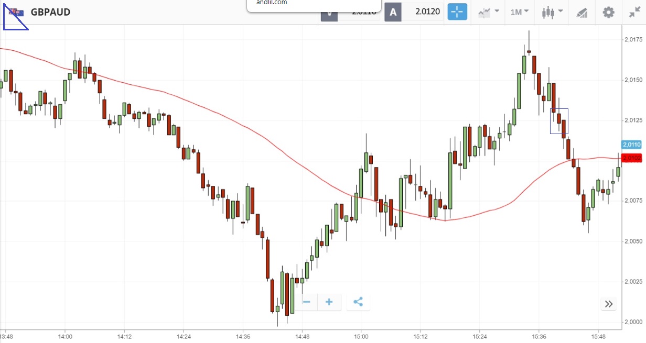Collapse the chart with the shrink arrows
This screenshot has height=343, width=646.
(x=634, y=12)
